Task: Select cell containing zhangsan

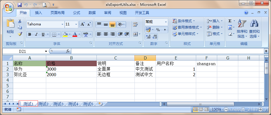Action: click(206, 64)
